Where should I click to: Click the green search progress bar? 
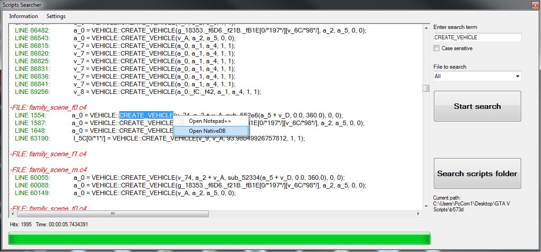[x=219, y=238]
